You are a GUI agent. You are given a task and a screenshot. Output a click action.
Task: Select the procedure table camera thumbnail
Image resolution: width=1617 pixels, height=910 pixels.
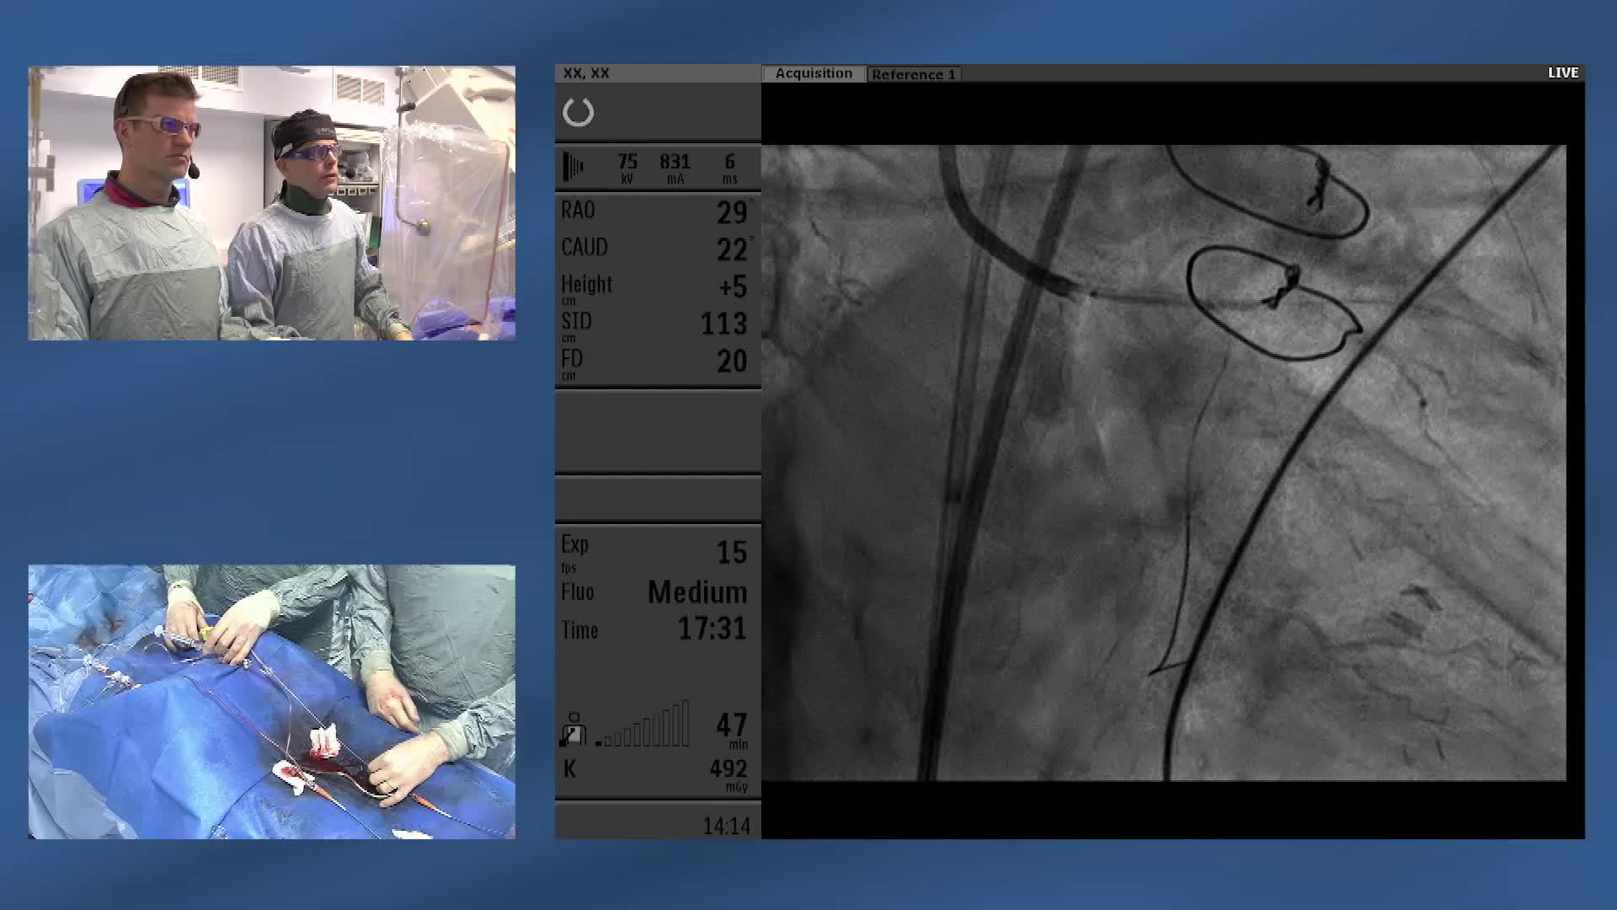[x=271, y=701]
